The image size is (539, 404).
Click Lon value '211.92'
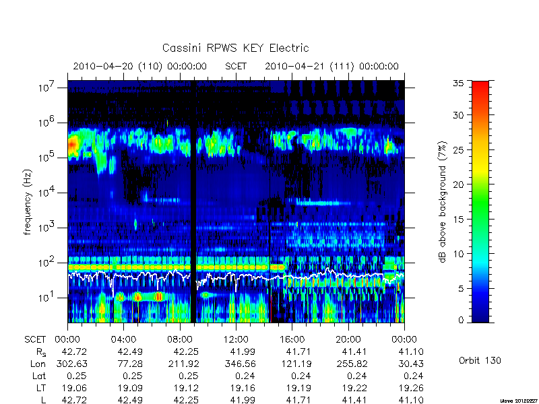(183, 364)
